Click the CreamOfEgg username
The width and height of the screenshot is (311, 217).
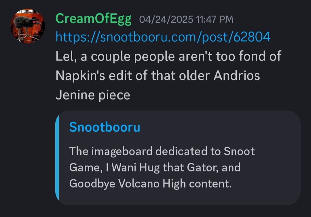click(93, 19)
